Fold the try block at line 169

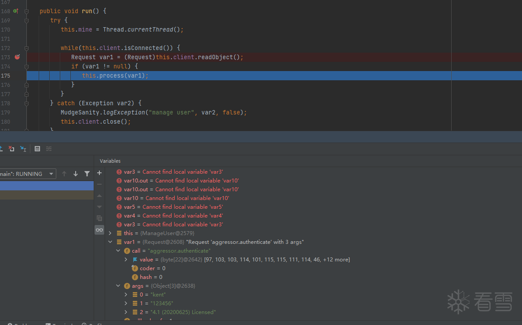pyautogui.click(x=26, y=20)
